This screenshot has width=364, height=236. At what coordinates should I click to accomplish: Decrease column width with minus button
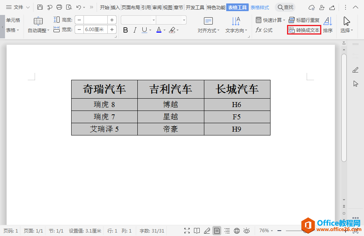pos(79,30)
